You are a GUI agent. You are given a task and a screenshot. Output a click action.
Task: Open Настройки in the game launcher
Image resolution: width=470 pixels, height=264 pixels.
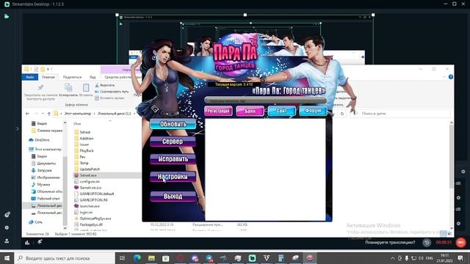(x=173, y=177)
